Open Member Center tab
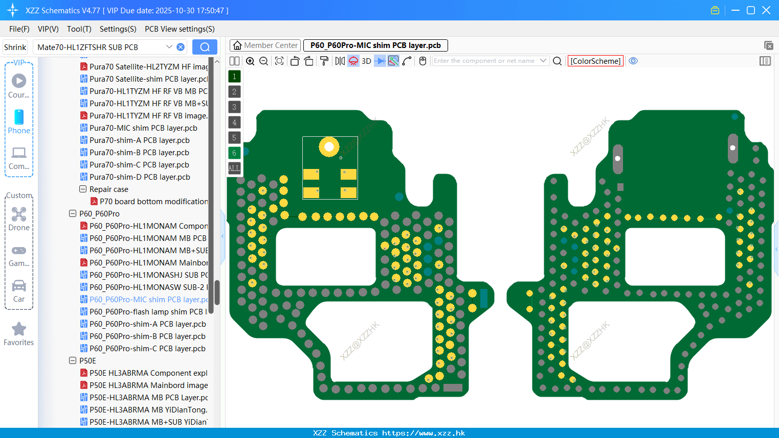Viewport: 779px width, 438px height. click(265, 45)
